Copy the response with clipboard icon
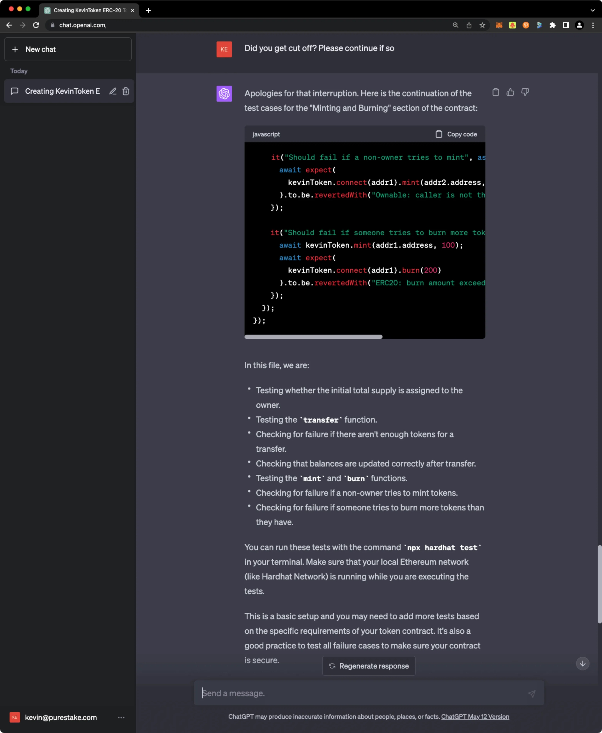The height and width of the screenshot is (733, 602). [496, 92]
